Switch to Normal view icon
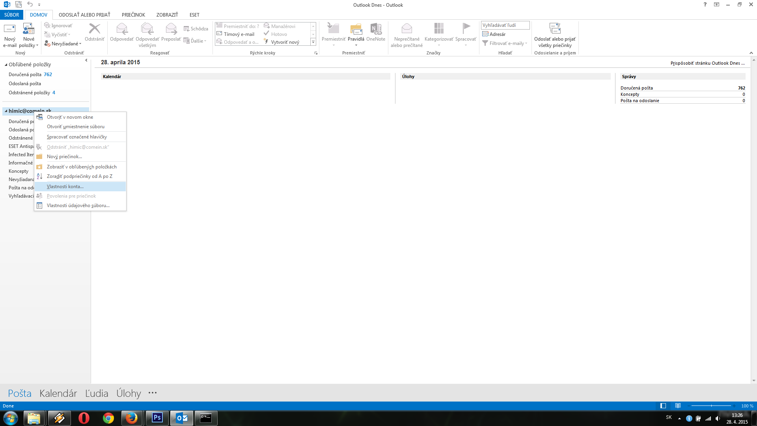 pyautogui.click(x=663, y=406)
